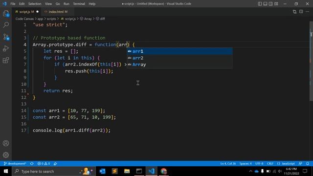The height and width of the screenshot is (176, 313).
Task: Click line number 14 in gutter
Action: tap(23, 110)
